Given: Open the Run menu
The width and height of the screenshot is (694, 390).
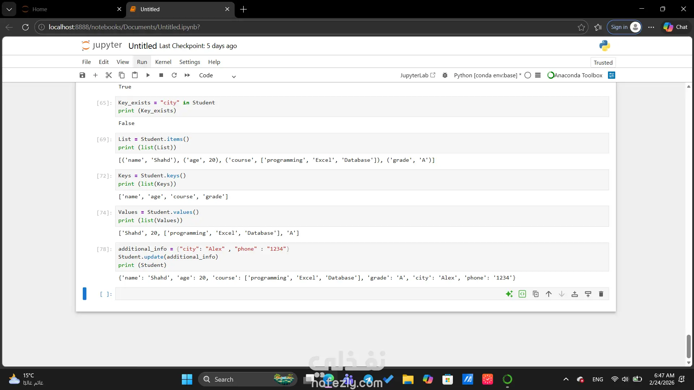Looking at the screenshot, I should [142, 62].
